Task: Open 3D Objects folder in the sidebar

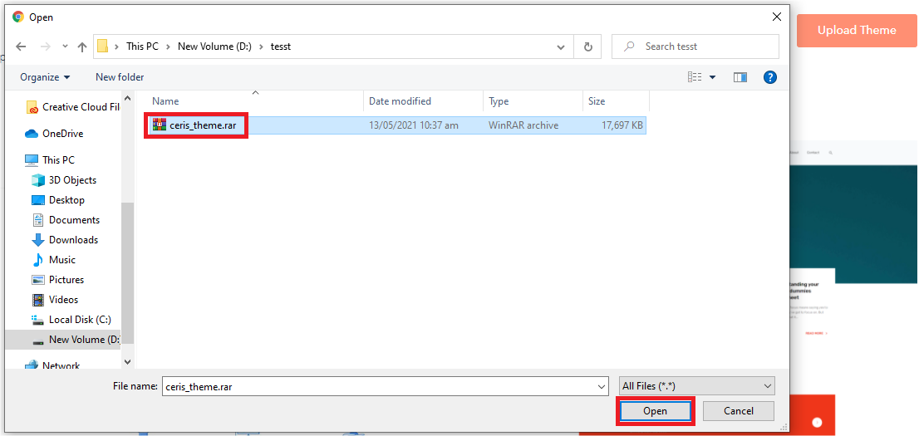Action: (72, 180)
